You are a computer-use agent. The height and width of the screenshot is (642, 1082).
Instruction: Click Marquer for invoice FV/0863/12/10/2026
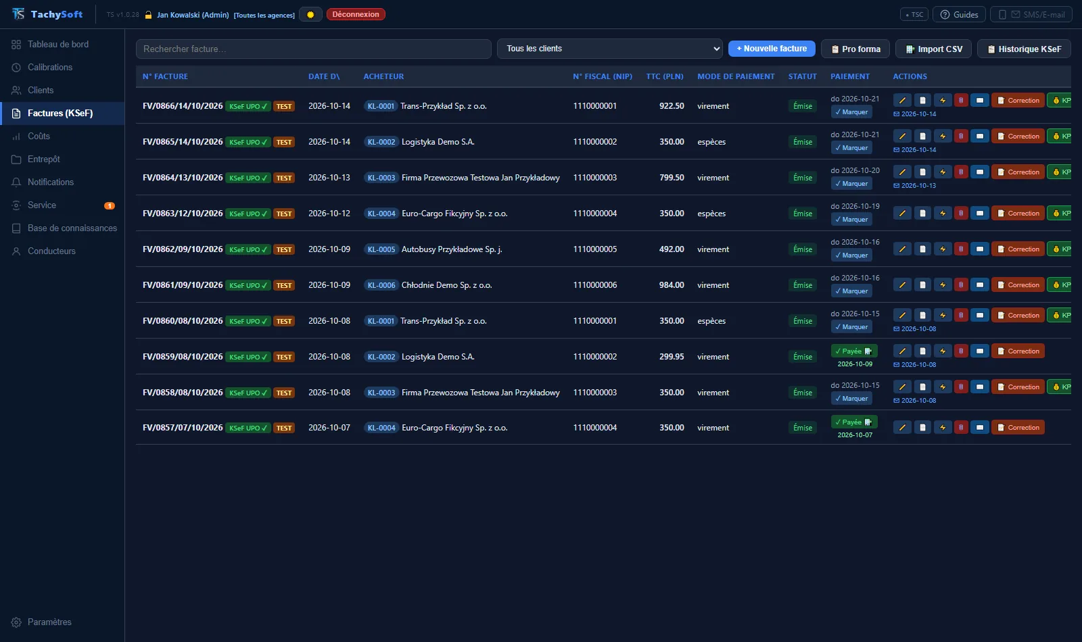[851, 220]
